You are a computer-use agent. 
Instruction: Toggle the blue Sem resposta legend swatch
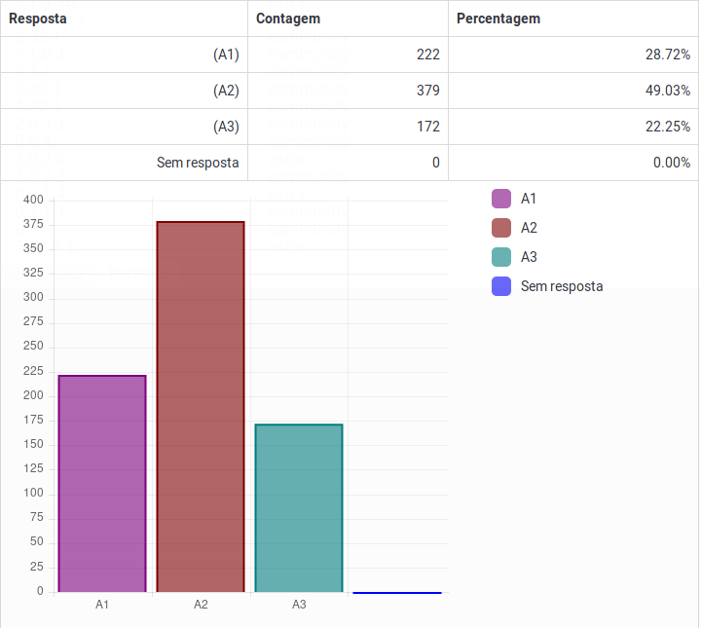501,286
